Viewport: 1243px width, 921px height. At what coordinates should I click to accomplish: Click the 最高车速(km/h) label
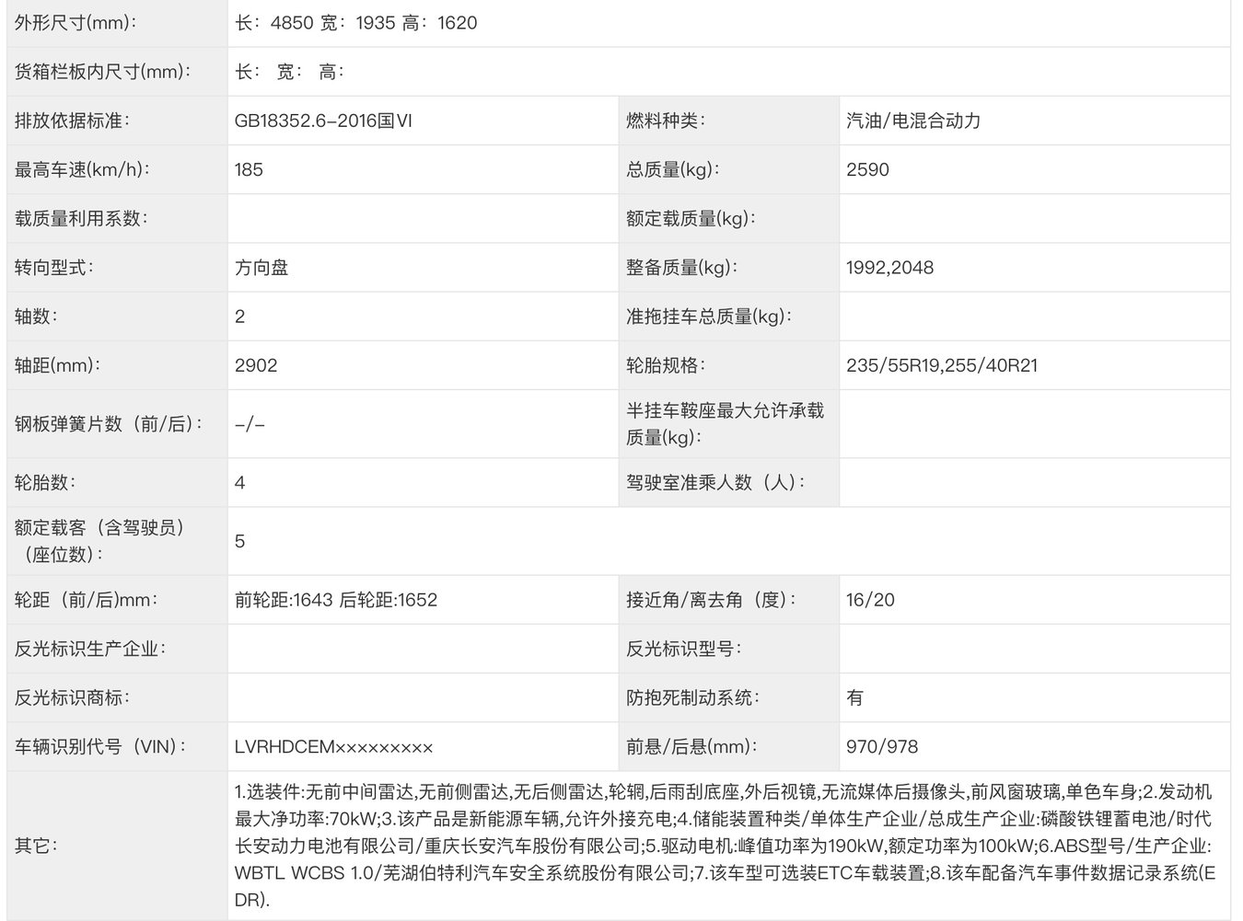pos(82,169)
